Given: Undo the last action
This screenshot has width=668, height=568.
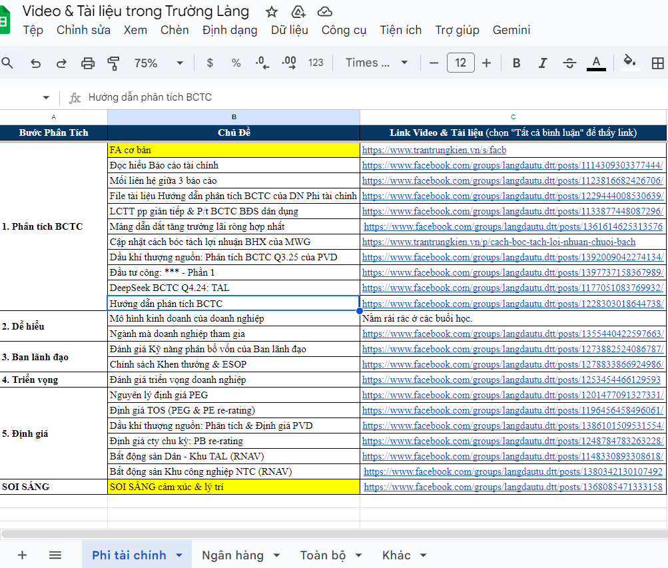Looking at the screenshot, I should [x=36, y=63].
